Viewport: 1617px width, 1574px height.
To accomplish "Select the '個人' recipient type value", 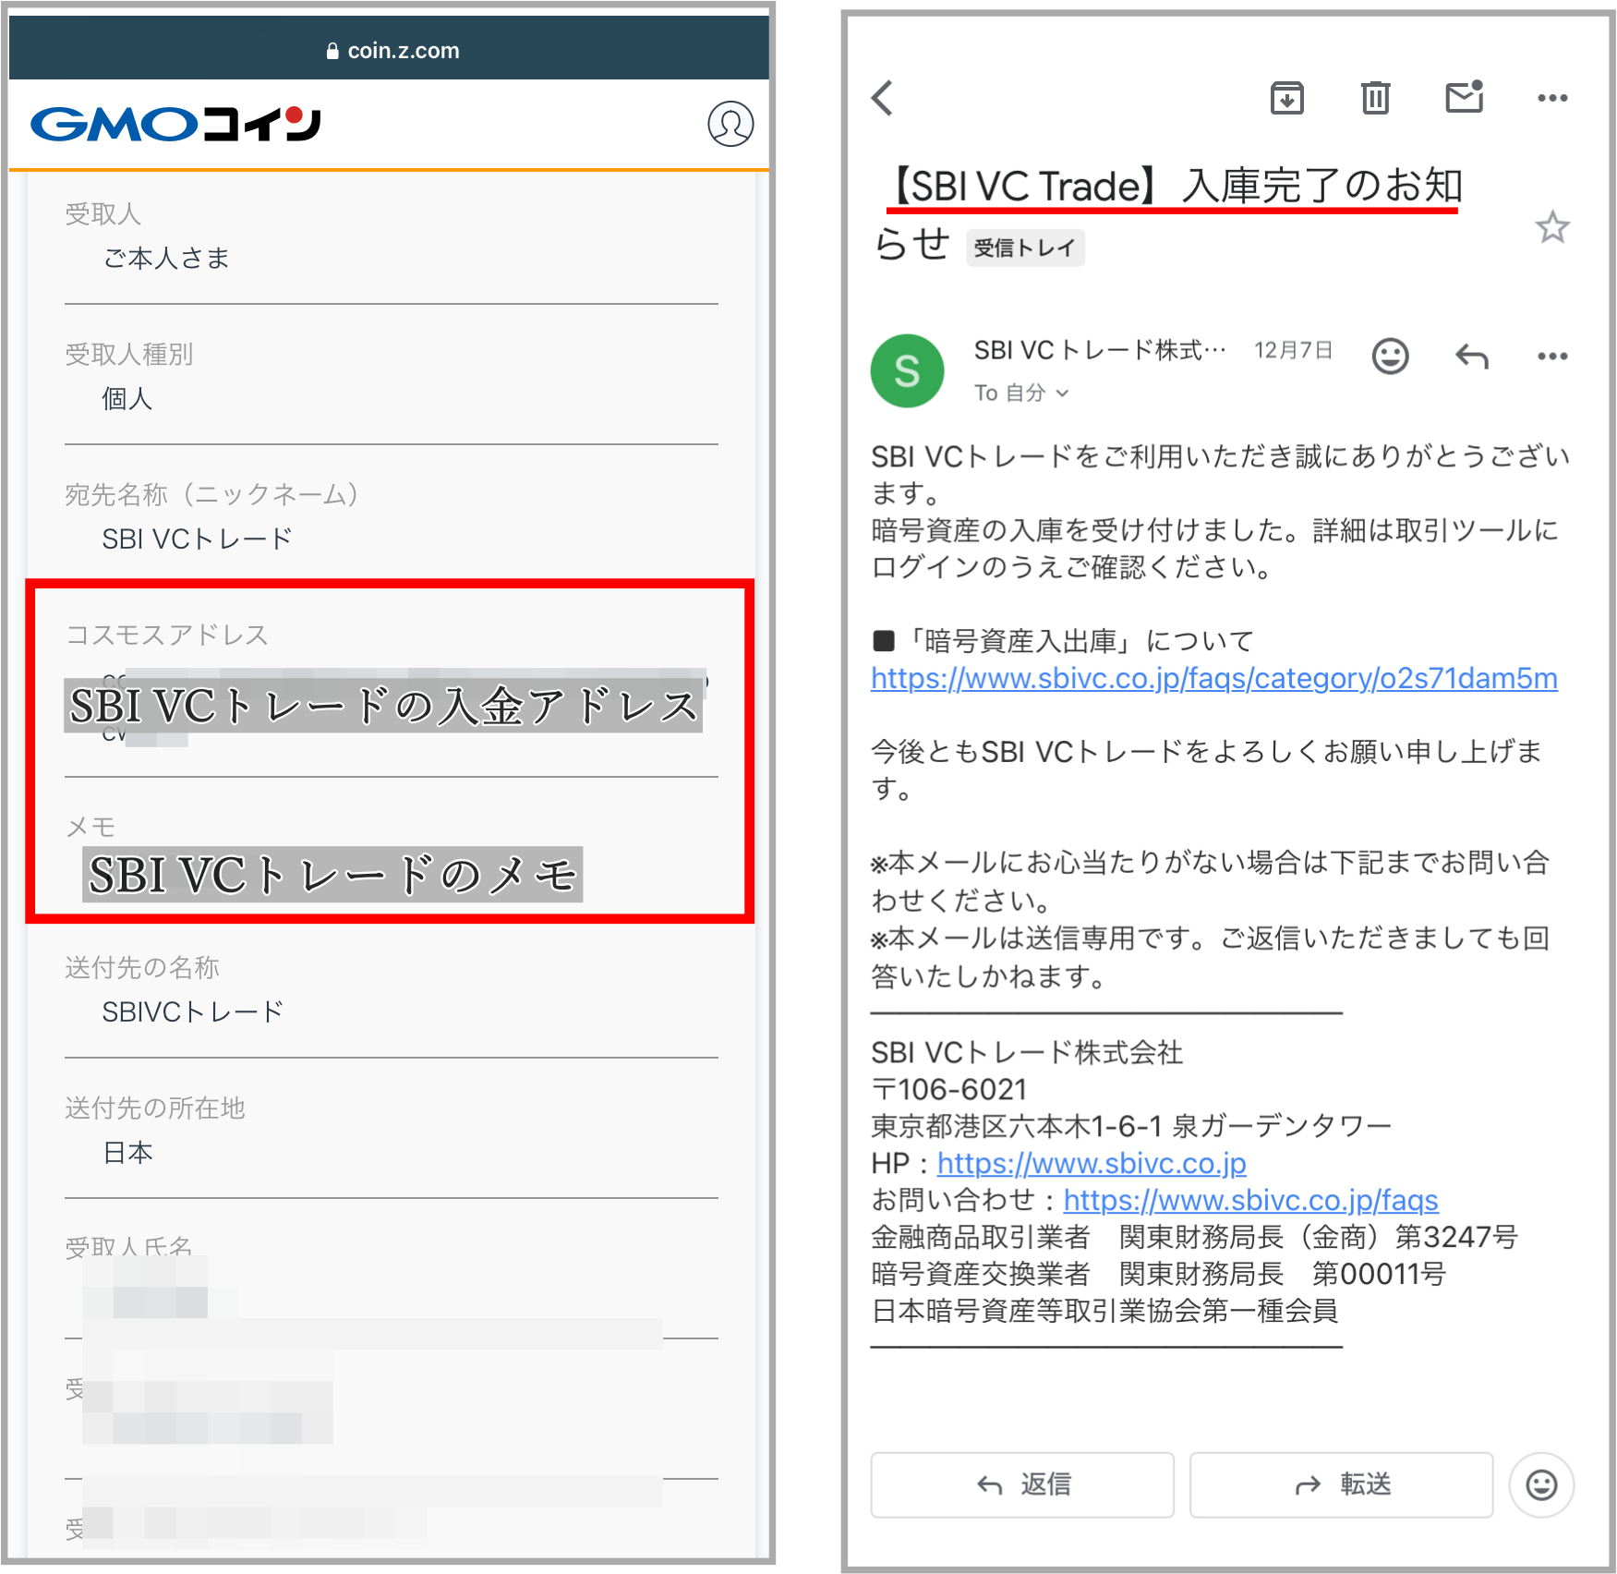I will 127,399.
